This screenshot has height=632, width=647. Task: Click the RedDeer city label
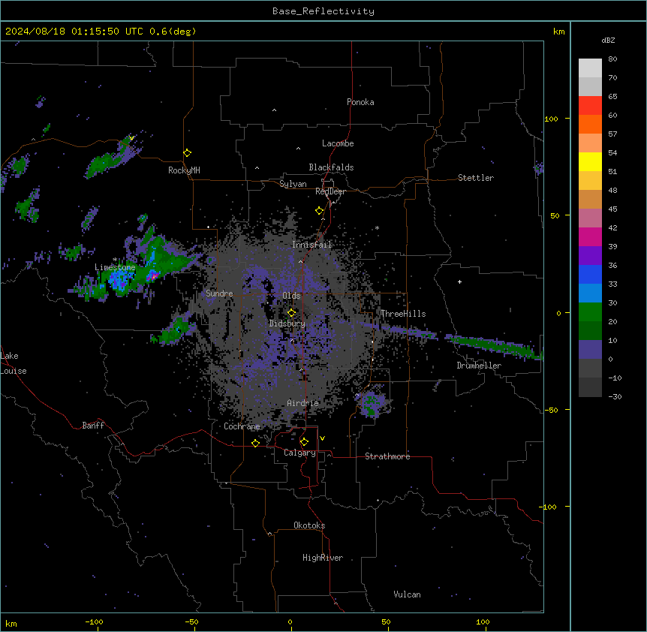point(330,191)
